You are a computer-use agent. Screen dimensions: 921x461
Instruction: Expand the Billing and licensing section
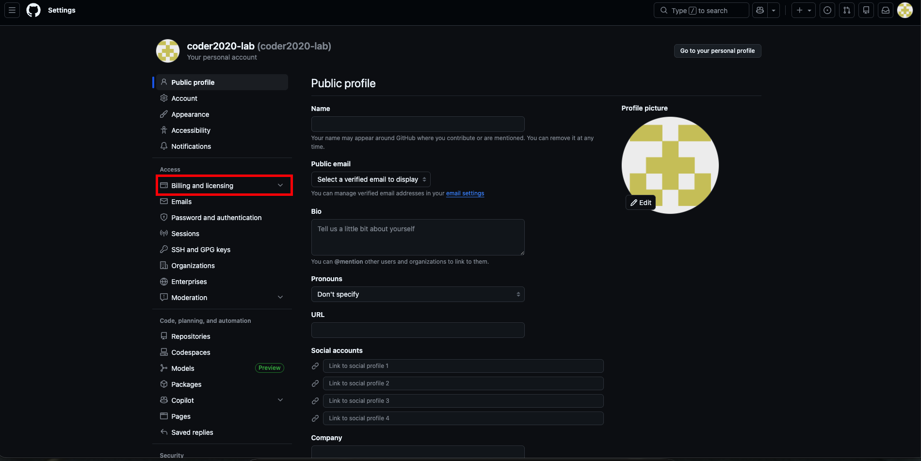280,186
